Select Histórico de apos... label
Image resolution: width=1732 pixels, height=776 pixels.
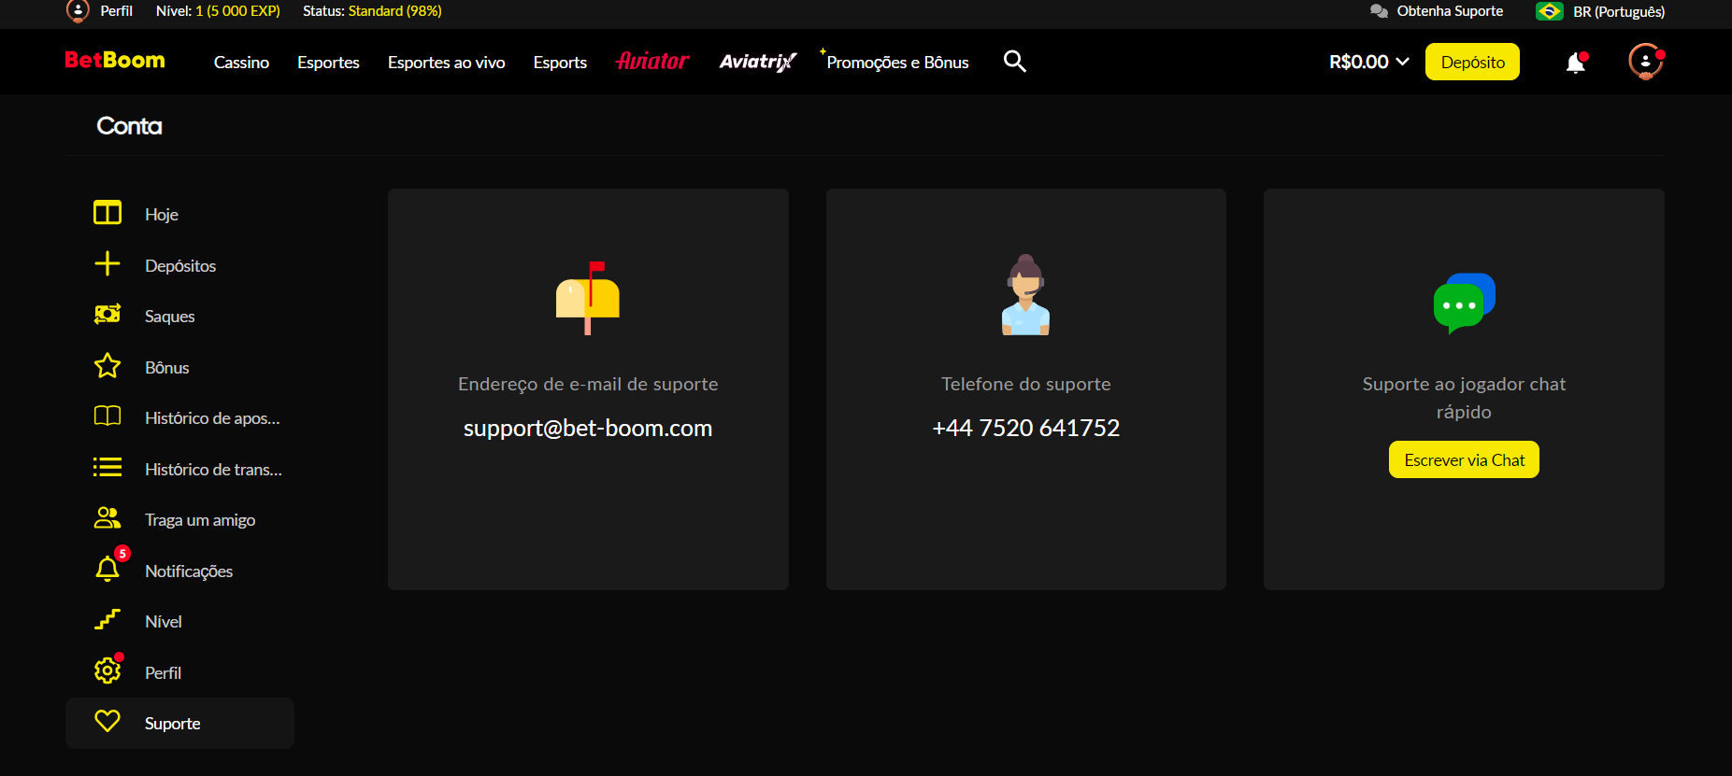212,418
